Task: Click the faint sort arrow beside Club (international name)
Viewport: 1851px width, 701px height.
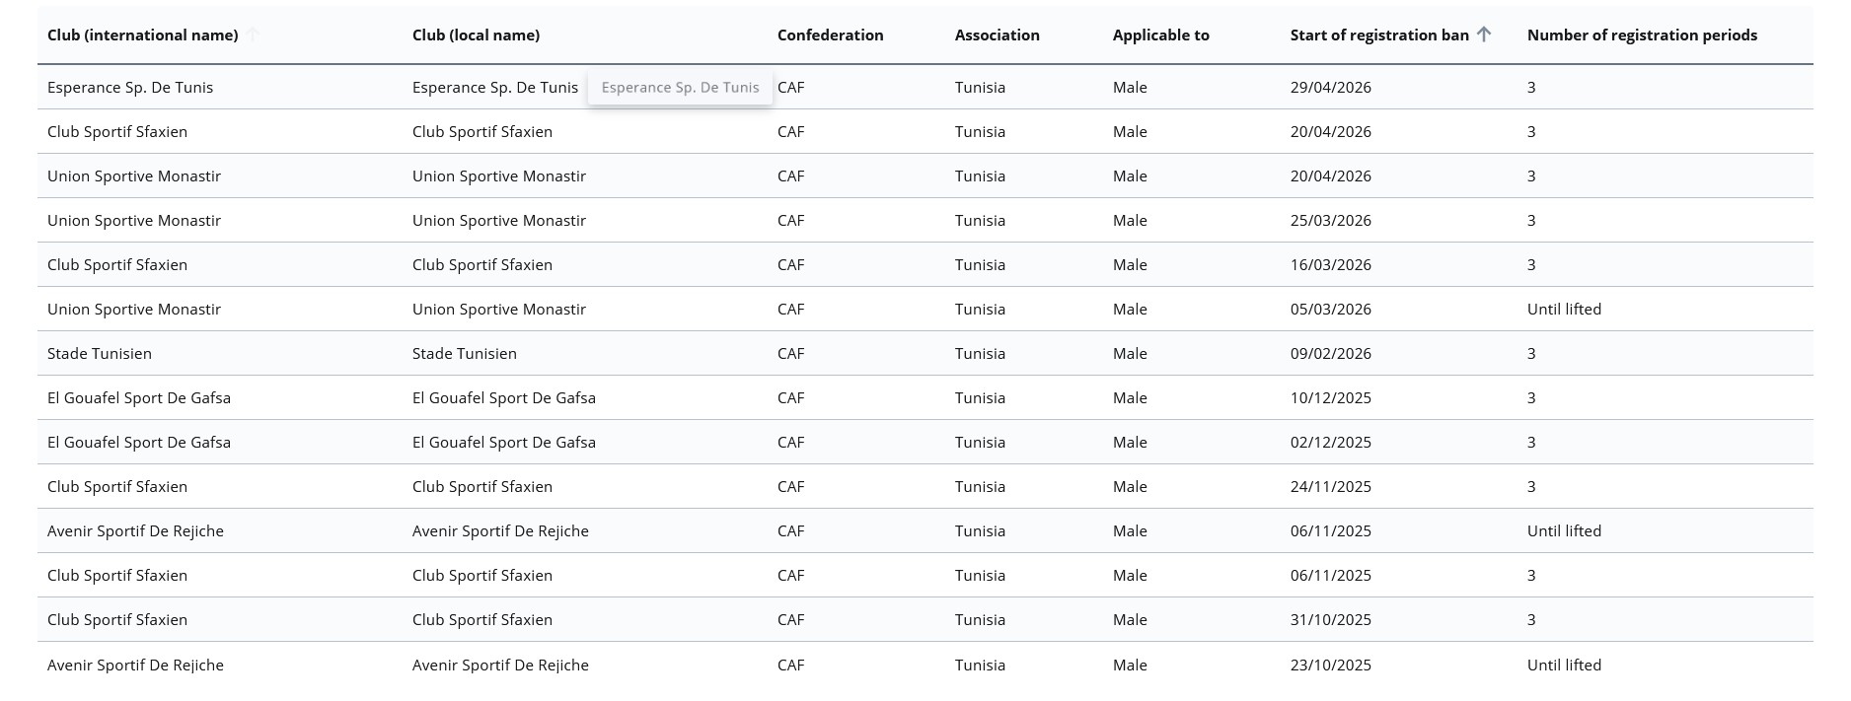Action: pyautogui.click(x=254, y=35)
